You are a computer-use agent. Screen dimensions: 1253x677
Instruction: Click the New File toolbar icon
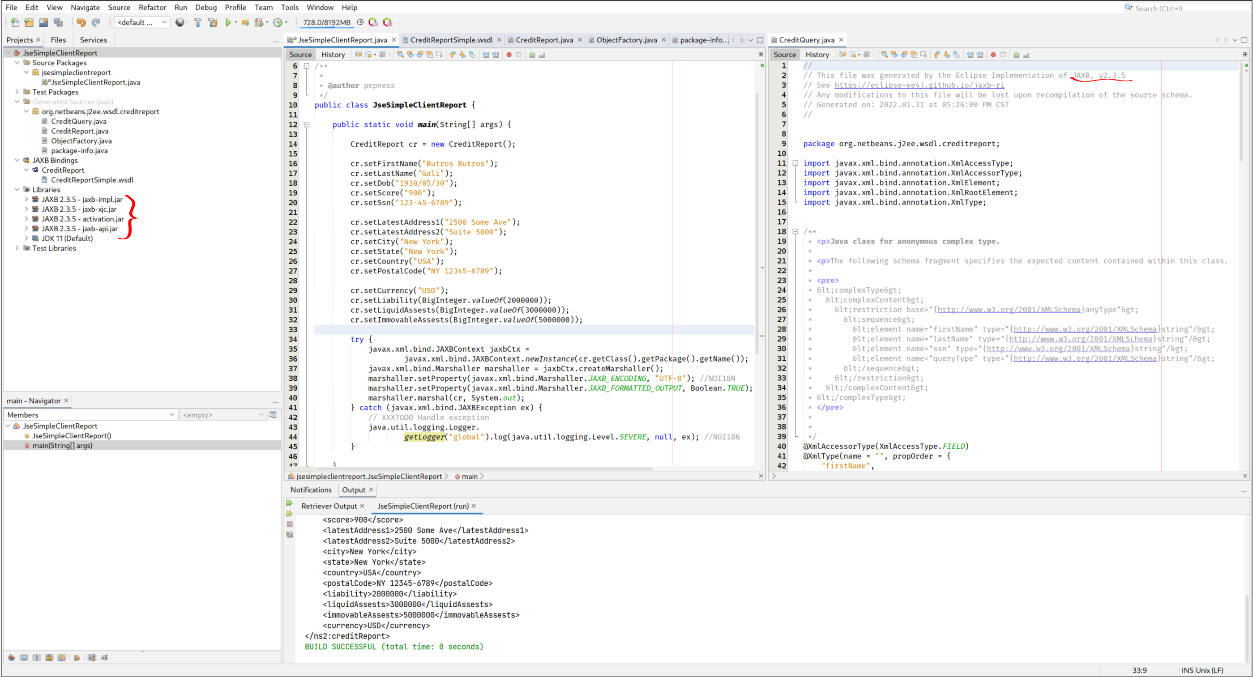click(15, 22)
